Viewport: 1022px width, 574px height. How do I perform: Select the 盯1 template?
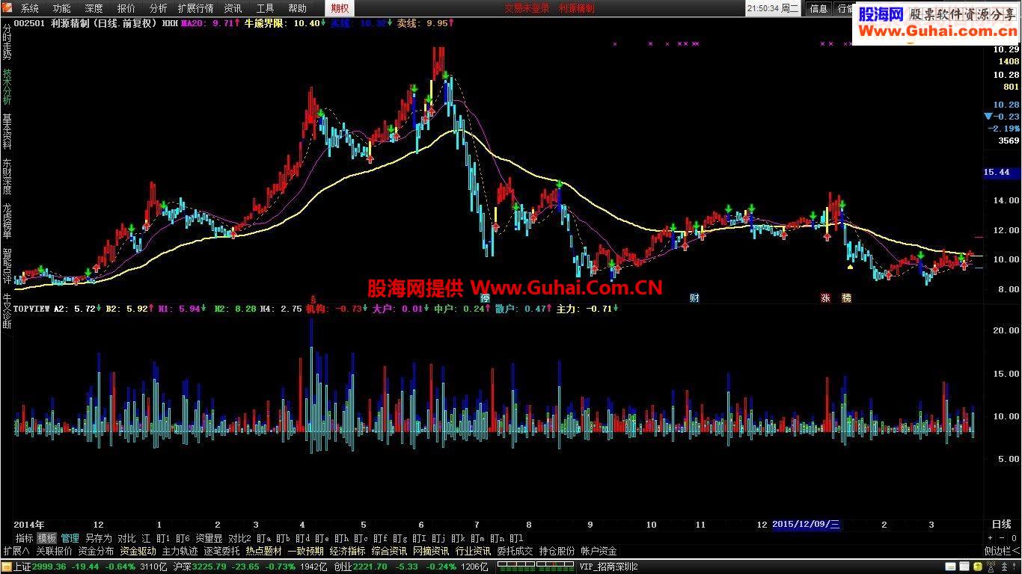pos(162,538)
